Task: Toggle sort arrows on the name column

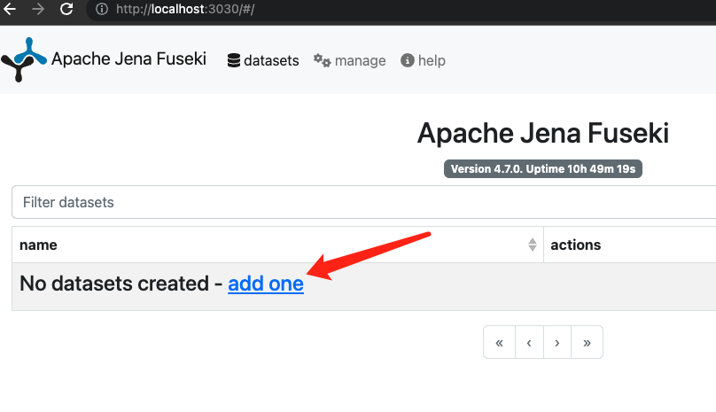Action: pos(532,245)
